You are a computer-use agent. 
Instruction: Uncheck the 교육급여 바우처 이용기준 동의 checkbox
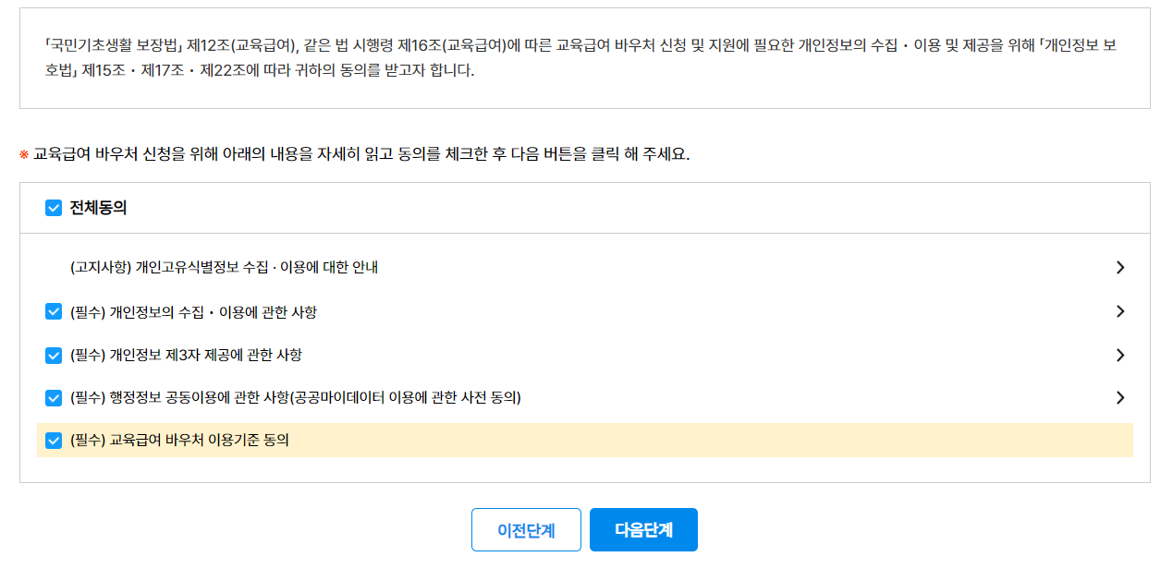pyautogui.click(x=54, y=442)
